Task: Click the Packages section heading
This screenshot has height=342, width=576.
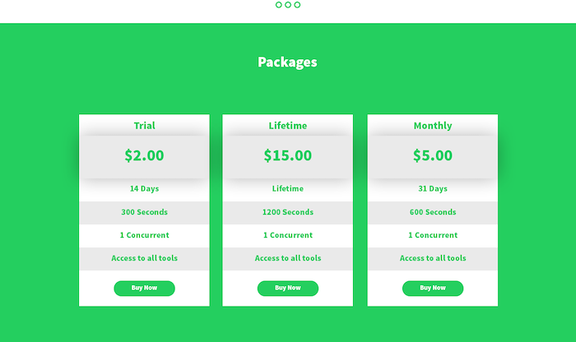Action: click(287, 62)
